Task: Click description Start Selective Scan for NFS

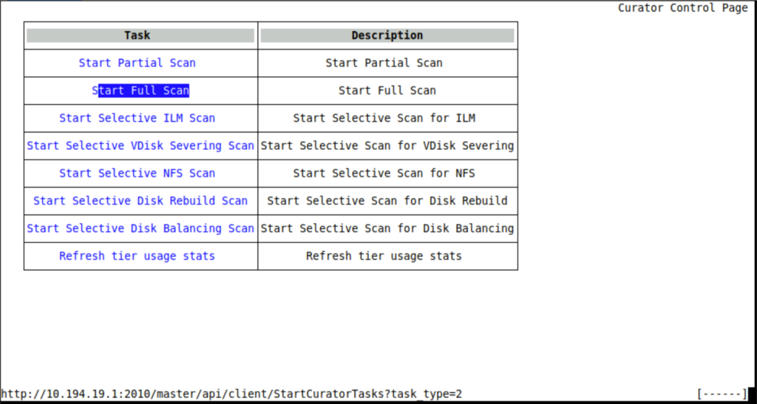Action: (x=384, y=174)
